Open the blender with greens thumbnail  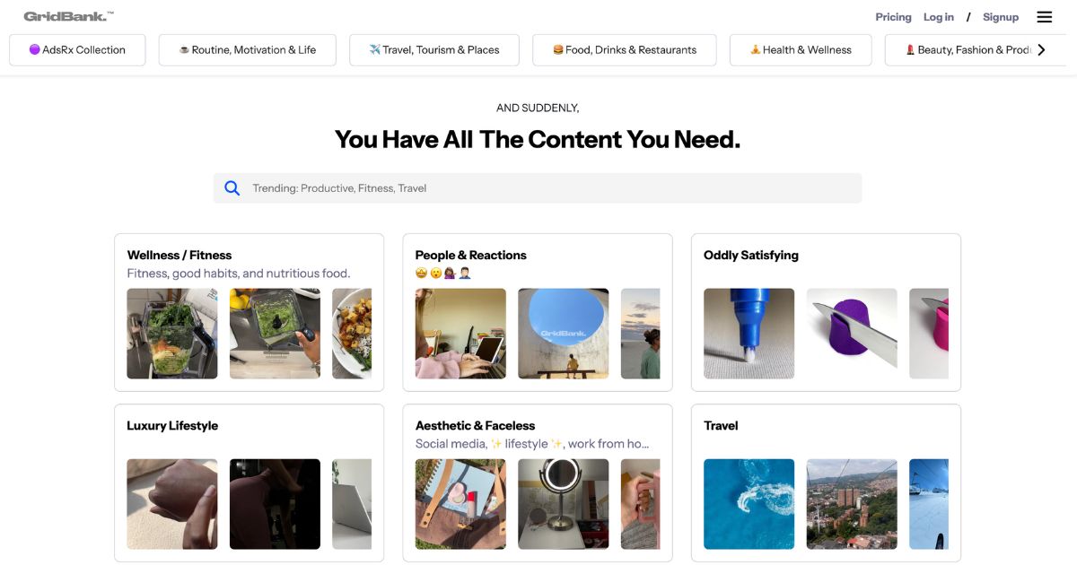pyautogui.click(x=172, y=334)
